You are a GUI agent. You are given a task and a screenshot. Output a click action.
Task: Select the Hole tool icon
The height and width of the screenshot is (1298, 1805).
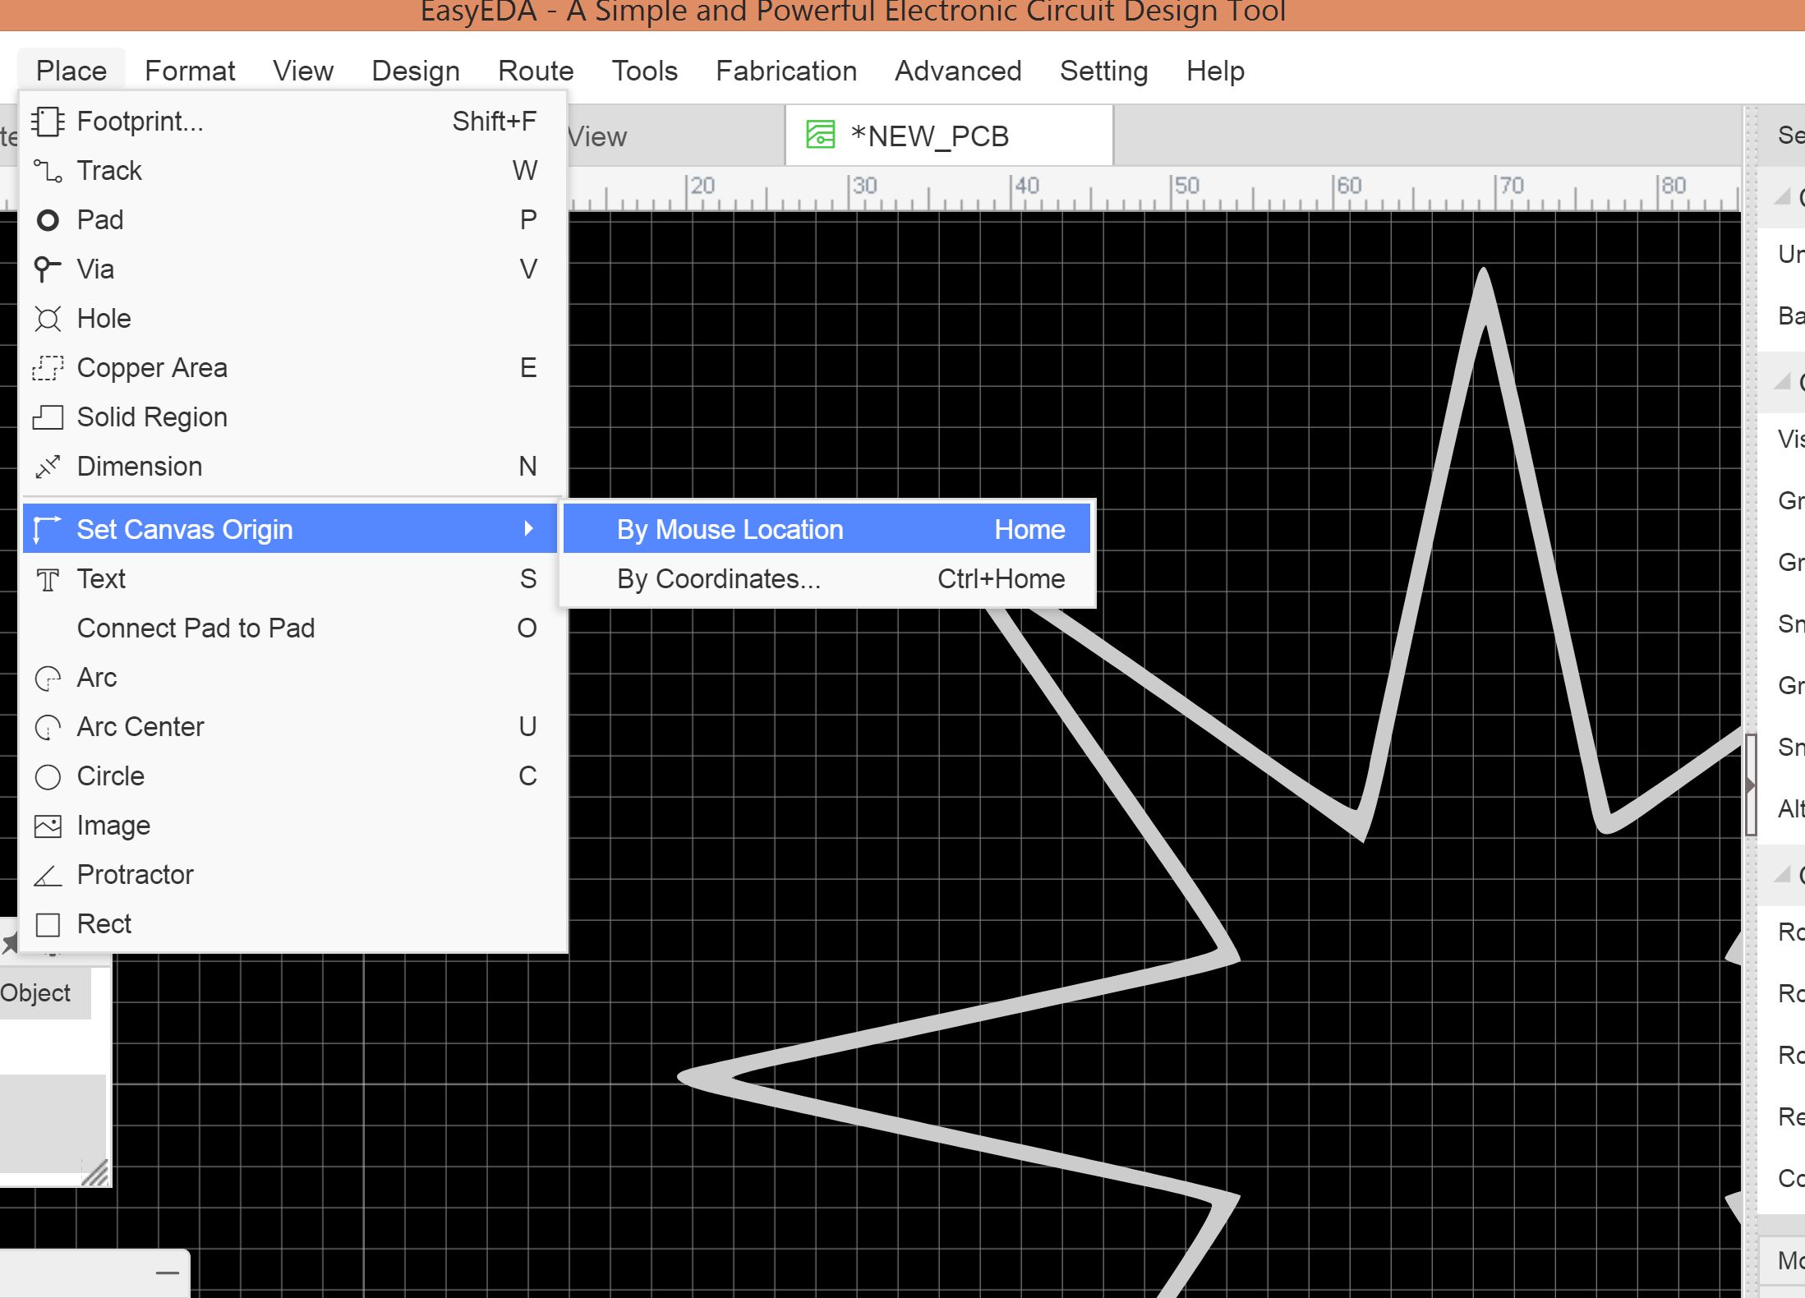[48, 319]
